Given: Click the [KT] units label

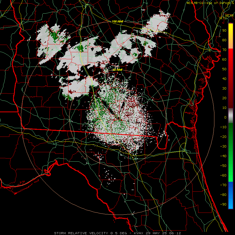Looking at the screenshot, I should pos(223,18).
